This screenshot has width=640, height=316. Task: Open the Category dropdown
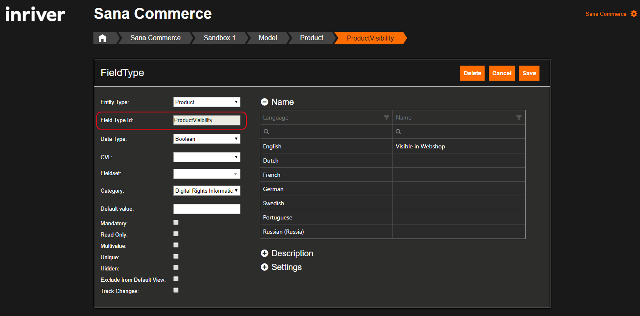click(x=207, y=191)
